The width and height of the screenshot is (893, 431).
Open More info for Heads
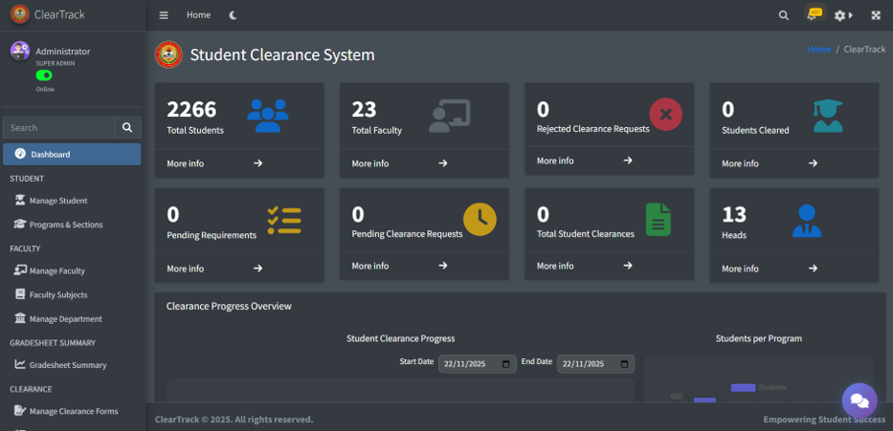794,269
